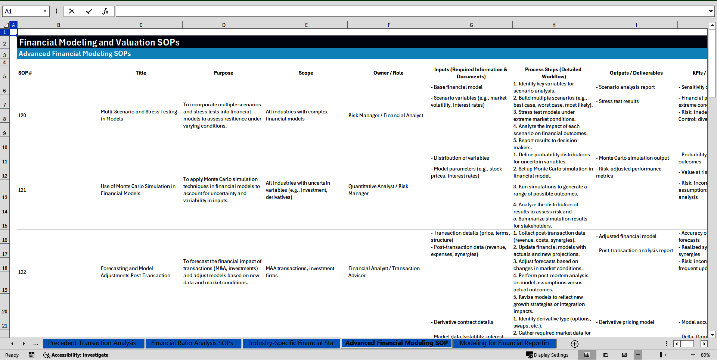
Task: Click the 80% zoom level
Action: pyautogui.click(x=705, y=355)
